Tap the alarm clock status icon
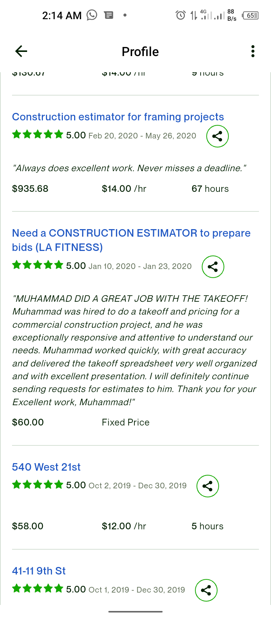Viewport: 271px width, 617px height. click(x=181, y=15)
